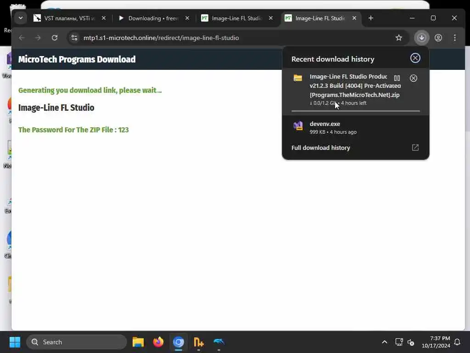Open the network status tray icon

click(x=399, y=342)
